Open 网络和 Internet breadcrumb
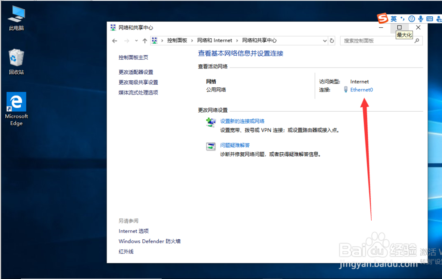442x279 pixels. coord(214,41)
